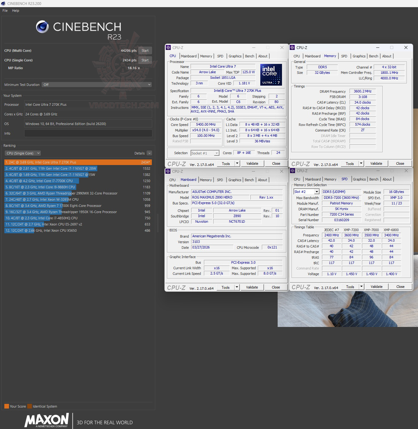Switch to Graphics tab in the Memory tab window
Screen dimensions: 418x429
point(359,56)
